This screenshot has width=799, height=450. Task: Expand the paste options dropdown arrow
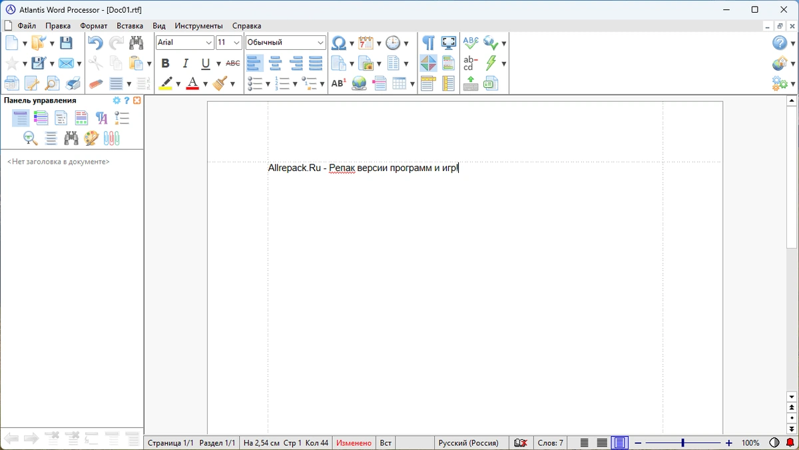pyautogui.click(x=149, y=64)
